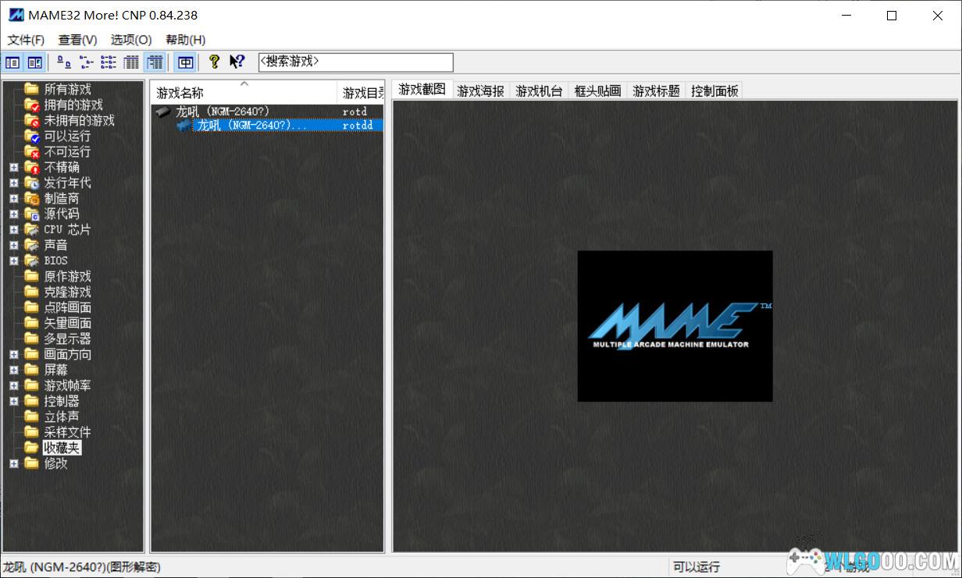This screenshot has height=578, width=962.
Task: Open the yellow question mark help icon
Action: tap(214, 62)
